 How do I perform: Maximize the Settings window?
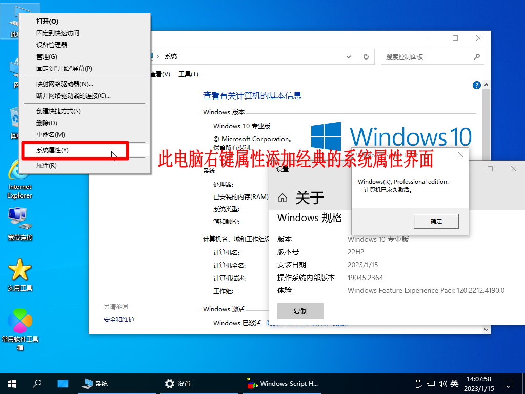(490, 169)
